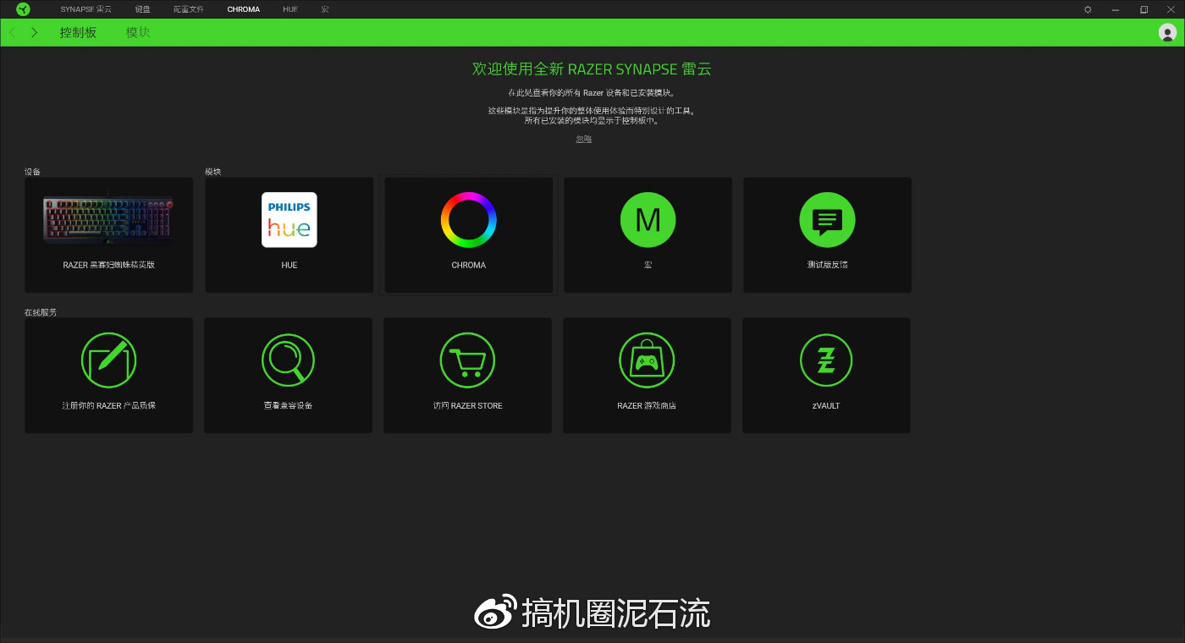1185x643 pixels.
Task: Select 注册你的 RAZER 产品质保 pen icon
Action: pos(108,360)
